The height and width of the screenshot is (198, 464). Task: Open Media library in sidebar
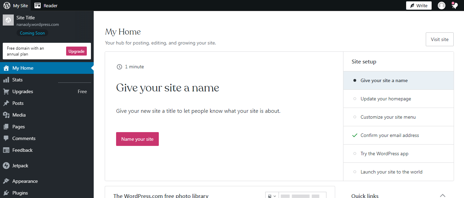pyautogui.click(x=19, y=115)
